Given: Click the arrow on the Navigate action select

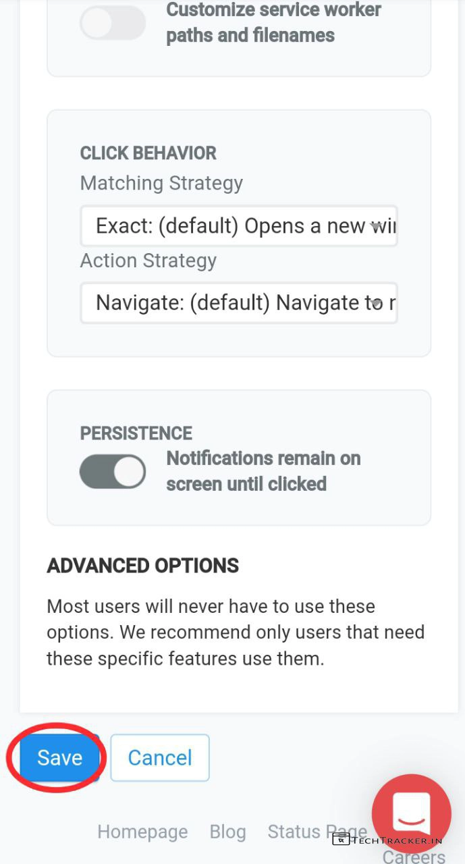Looking at the screenshot, I should (x=377, y=303).
